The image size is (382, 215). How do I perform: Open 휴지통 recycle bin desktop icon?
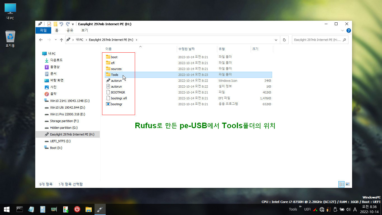10,39
